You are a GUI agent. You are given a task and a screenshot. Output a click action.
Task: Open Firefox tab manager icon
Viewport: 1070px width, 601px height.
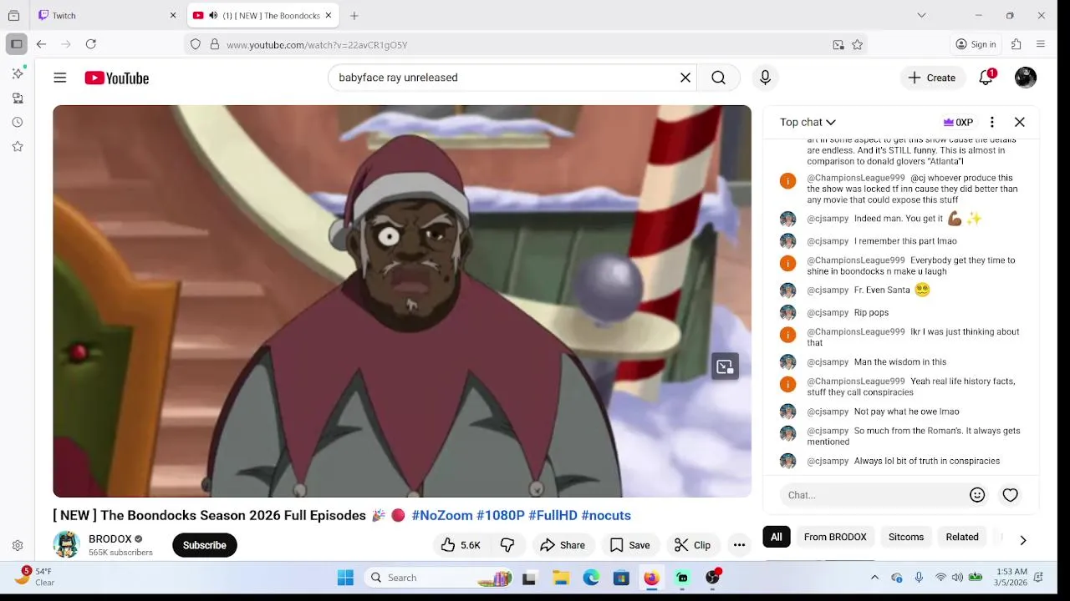click(x=13, y=15)
